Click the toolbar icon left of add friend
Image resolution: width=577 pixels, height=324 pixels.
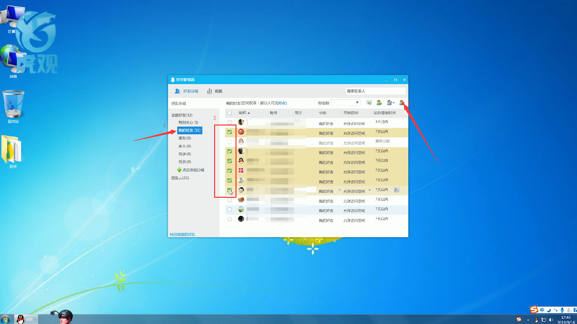pos(369,103)
